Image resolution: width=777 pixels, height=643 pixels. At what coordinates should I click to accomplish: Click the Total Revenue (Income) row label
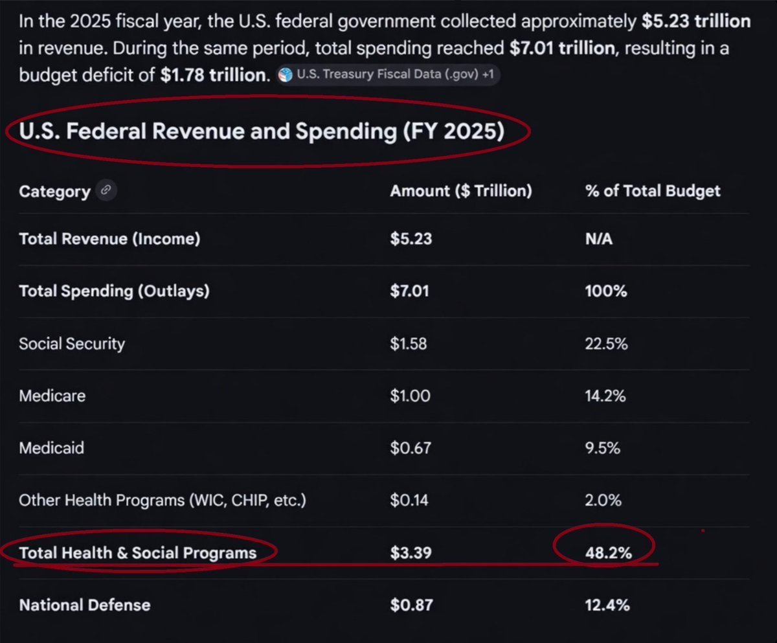click(x=109, y=239)
